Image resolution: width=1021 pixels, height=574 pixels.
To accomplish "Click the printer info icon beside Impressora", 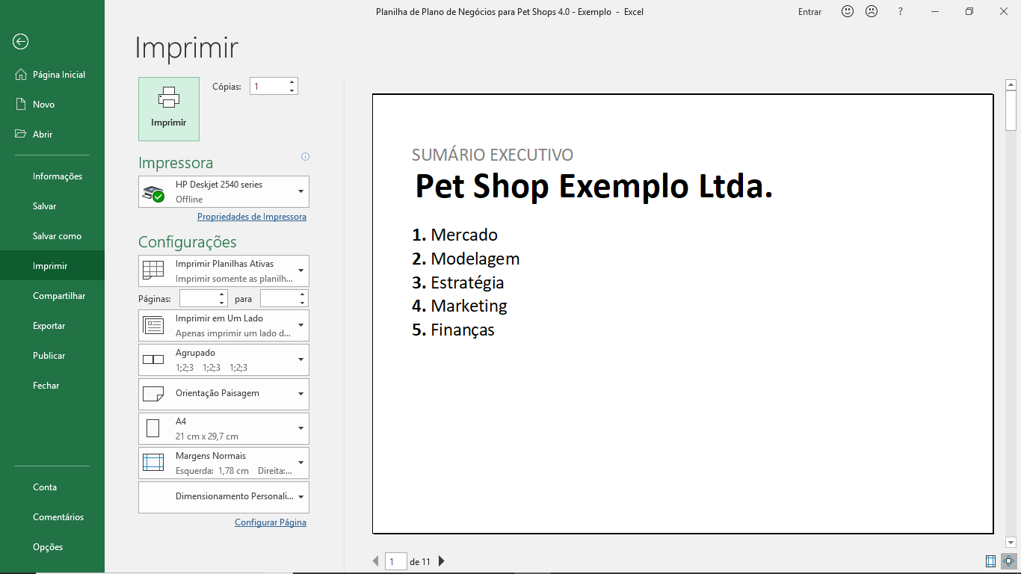I will 305,157.
